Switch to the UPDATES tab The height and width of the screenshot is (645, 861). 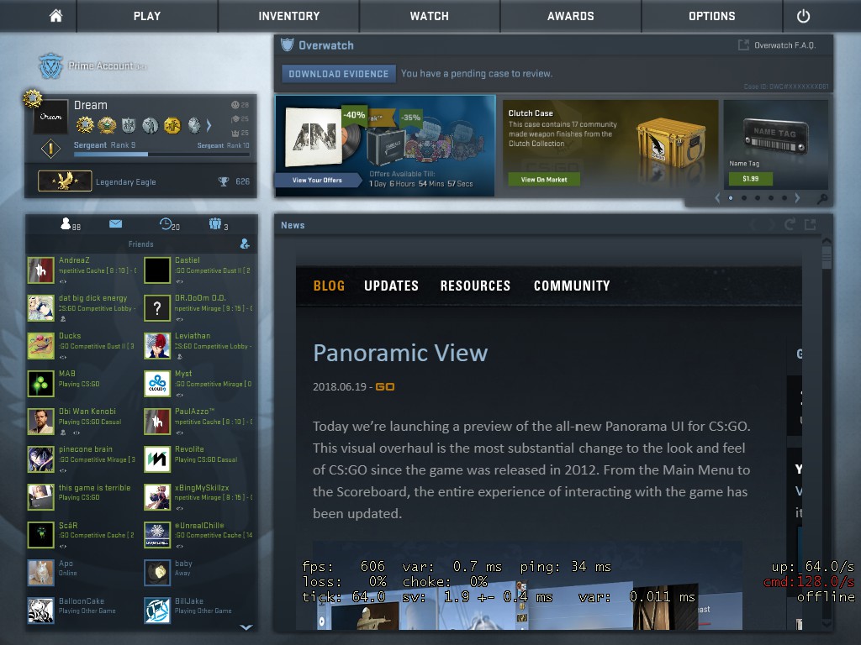[391, 286]
